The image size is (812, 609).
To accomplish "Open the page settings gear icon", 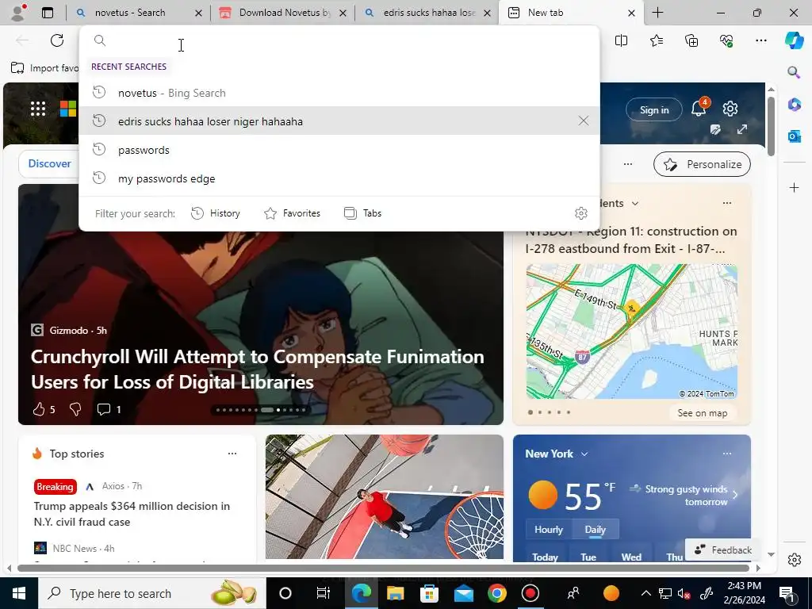I will click(730, 109).
